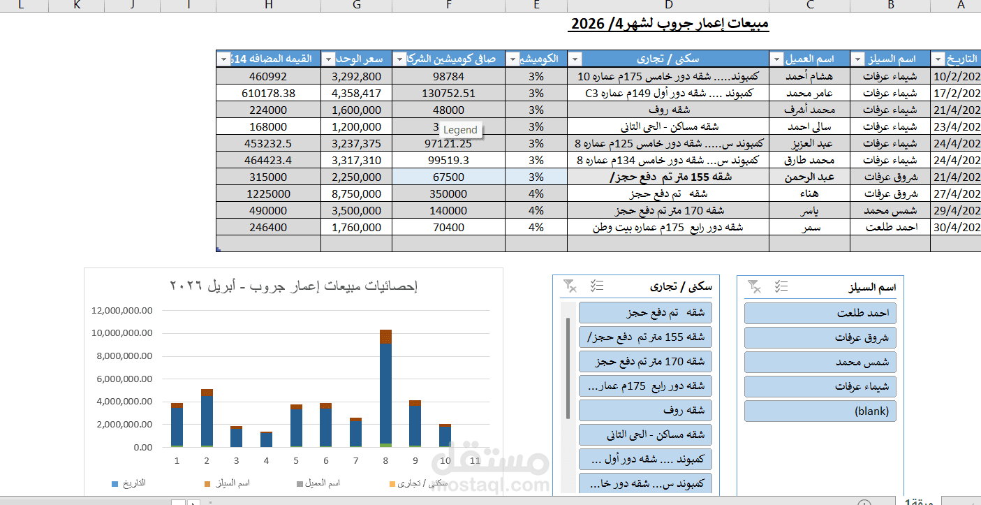This screenshot has width=981, height=505.
Task: Click value-added cell 610178.38
Action: click(x=269, y=93)
